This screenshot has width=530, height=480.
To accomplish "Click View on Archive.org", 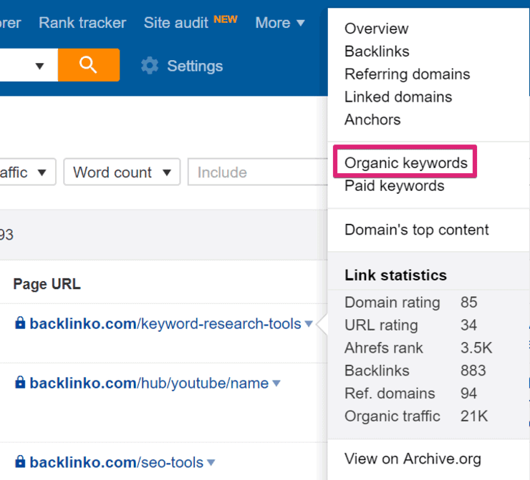I will [413, 459].
